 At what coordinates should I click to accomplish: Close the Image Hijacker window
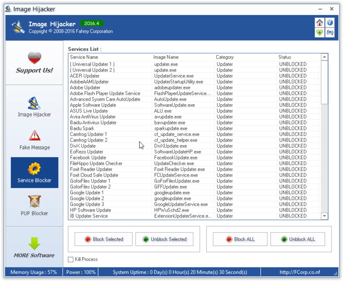coord(332,9)
